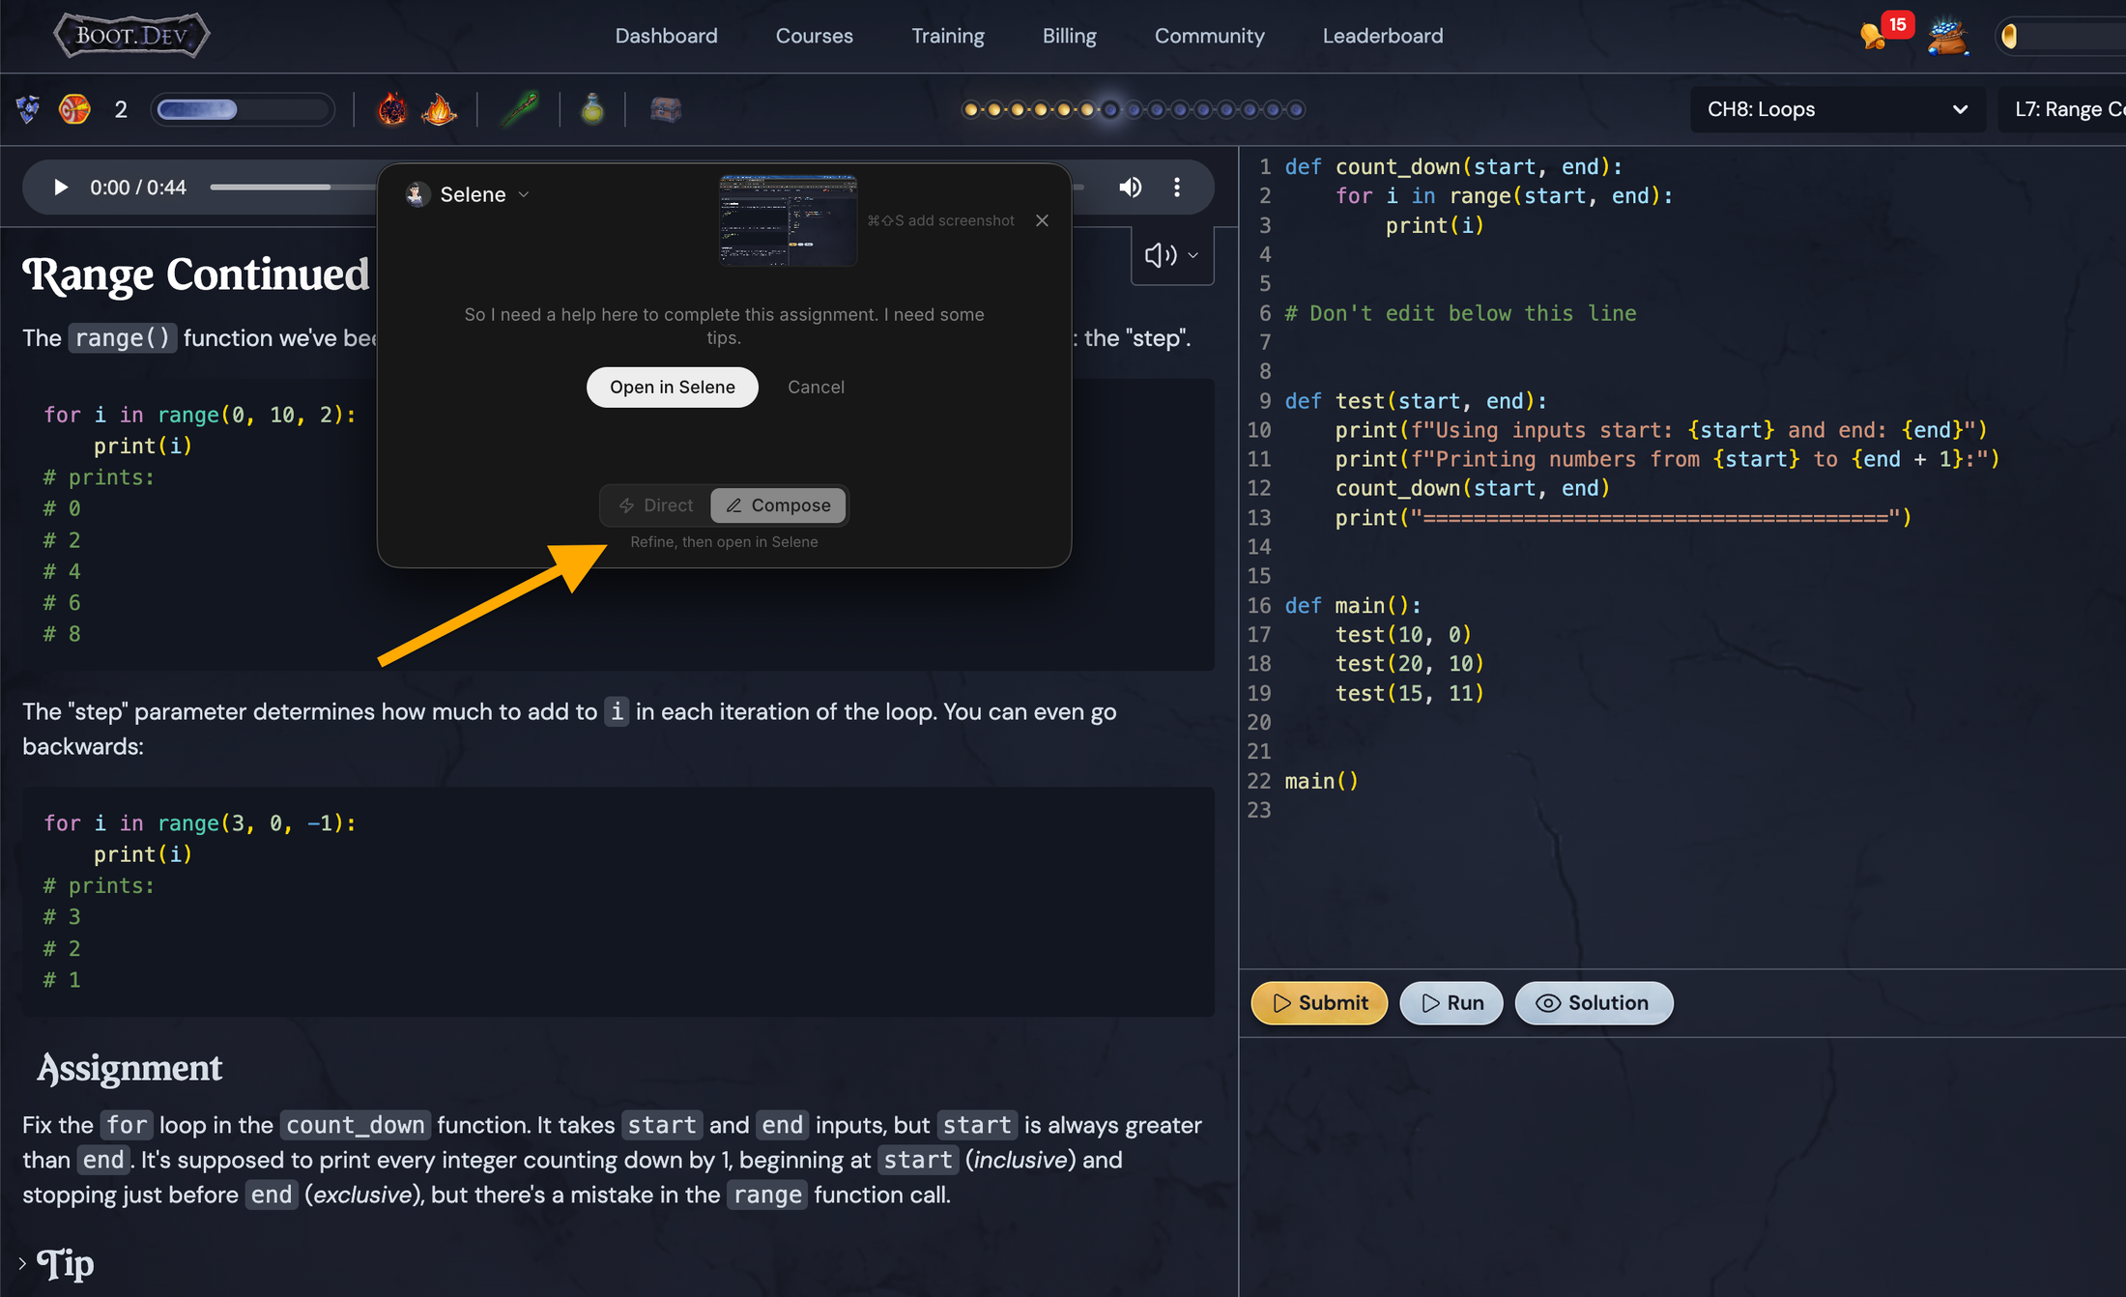The image size is (2126, 1297).
Task: Submit the code solution
Action: 1319,1003
